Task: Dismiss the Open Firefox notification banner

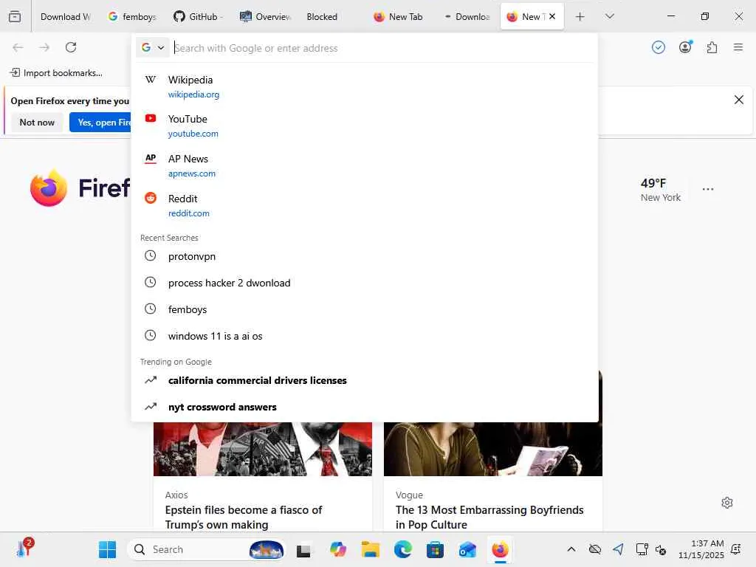Action: pyautogui.click(x=738, y=100)
